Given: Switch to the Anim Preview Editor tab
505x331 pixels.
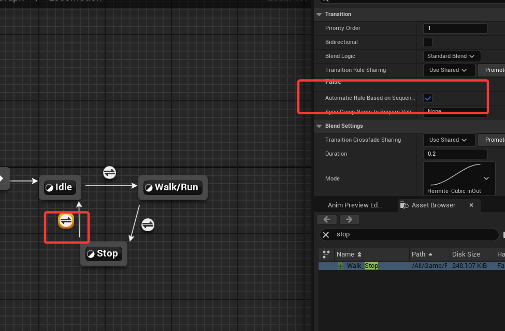Looking at the screenshot, I should [x=355, y=205].
